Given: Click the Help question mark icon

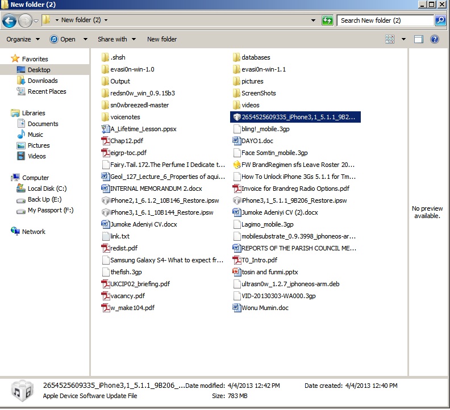Looking at the screenshot, I should point(435,39).
